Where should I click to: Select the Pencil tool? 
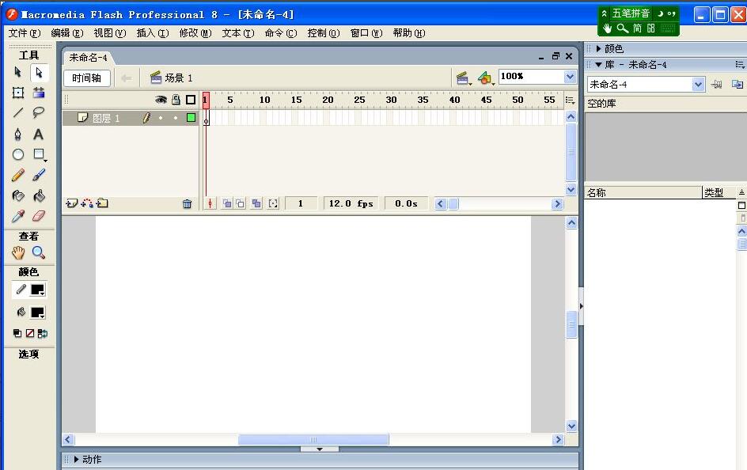coord(18,175)
